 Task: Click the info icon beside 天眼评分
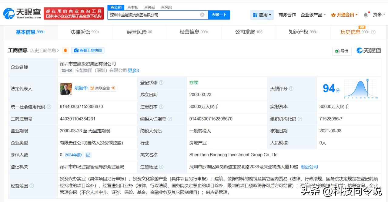pyautogui.click(x=291, y=89)
